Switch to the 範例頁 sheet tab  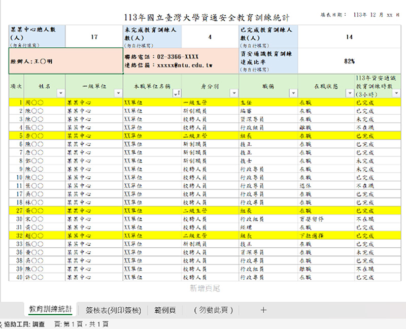tap(165, 310)
